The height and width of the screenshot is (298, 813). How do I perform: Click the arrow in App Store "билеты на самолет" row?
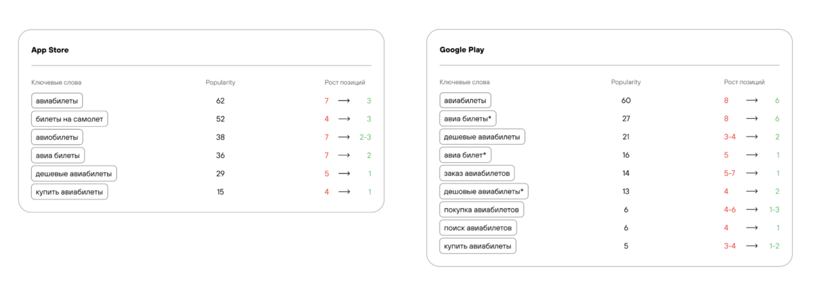(344, 119)
